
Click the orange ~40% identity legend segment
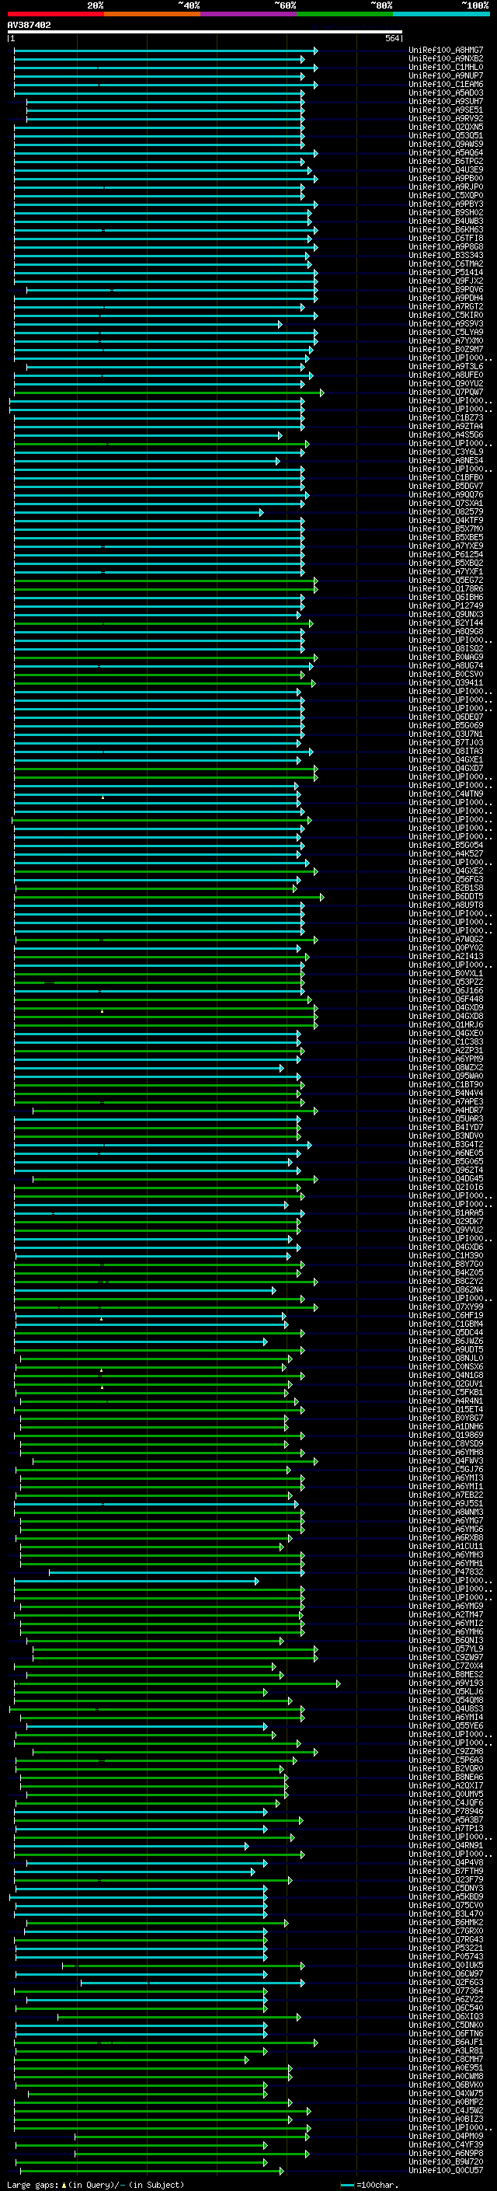(152, 14)
